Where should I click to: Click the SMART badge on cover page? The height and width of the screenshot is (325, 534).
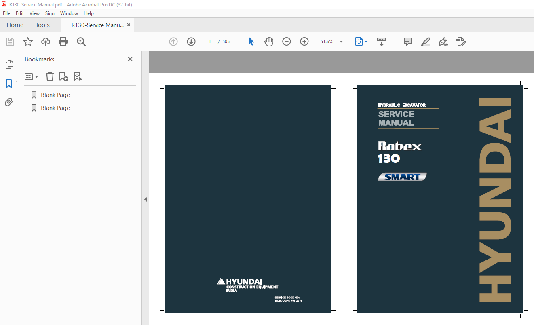pos(402,177)
